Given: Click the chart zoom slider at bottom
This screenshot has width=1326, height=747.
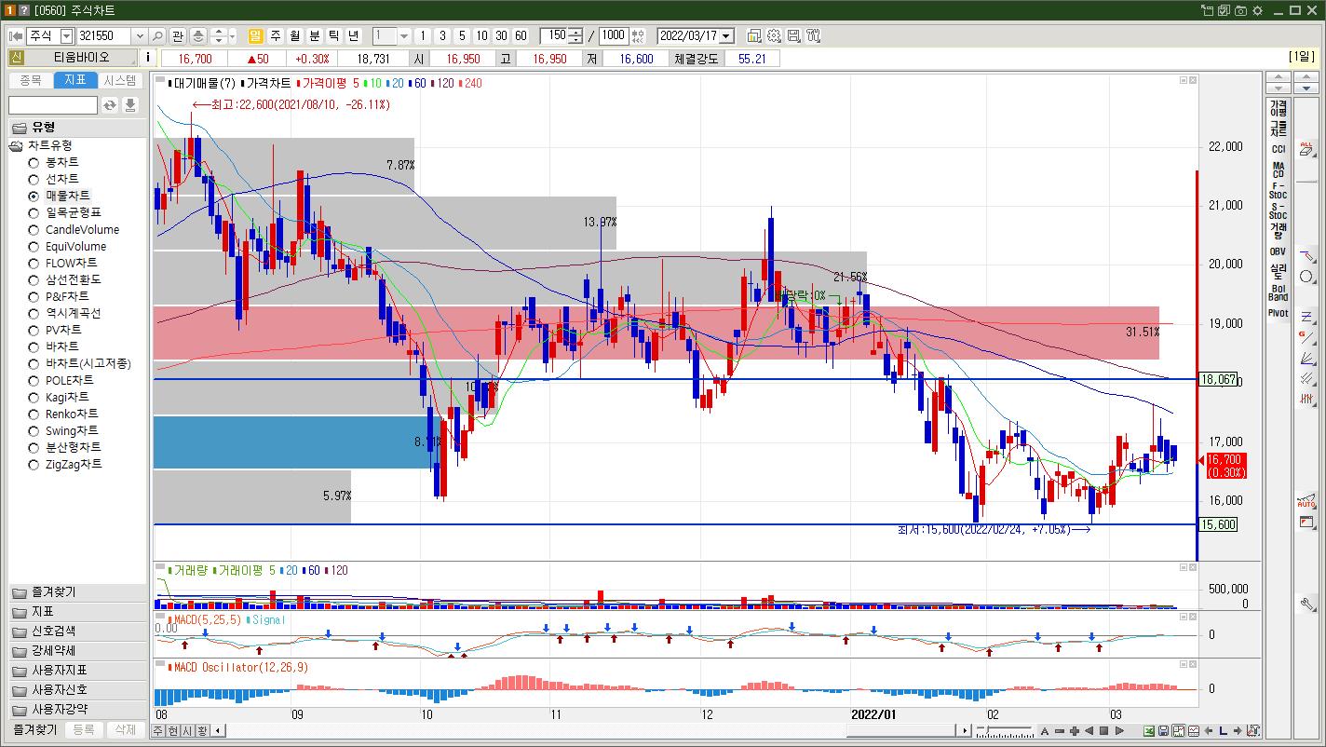Looking at the screenshot, I should pyautogui.click(x=1004, y=731).
